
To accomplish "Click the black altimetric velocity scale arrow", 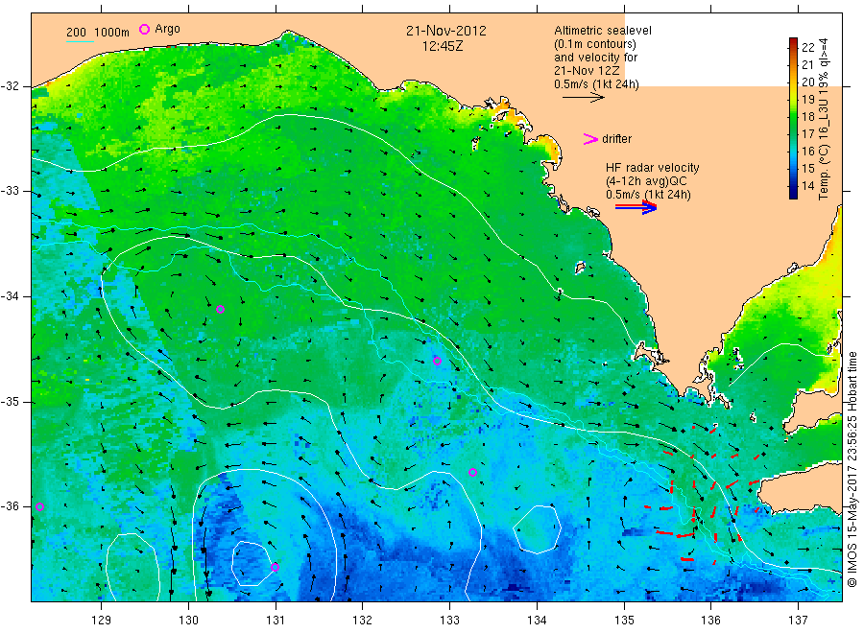I will tap(584, 98).
